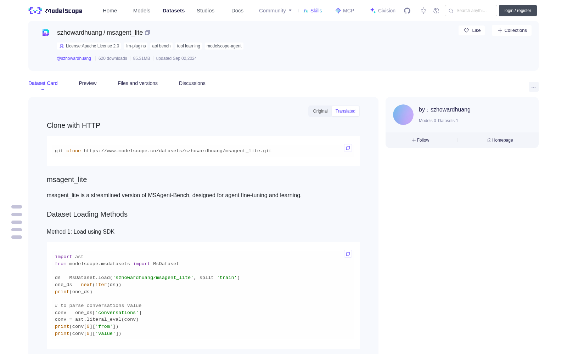Click the license badge icon
The image size is (567, 354).
[62, 46]
